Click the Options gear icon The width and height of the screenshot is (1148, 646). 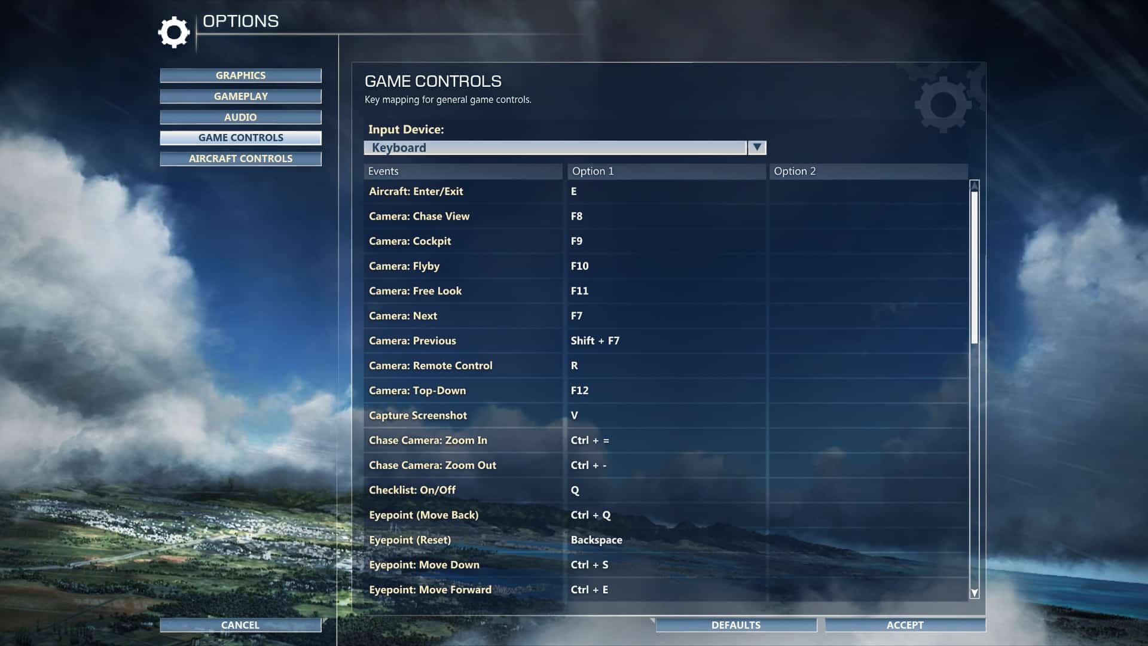pyautogui.click(x=173, y=32)
